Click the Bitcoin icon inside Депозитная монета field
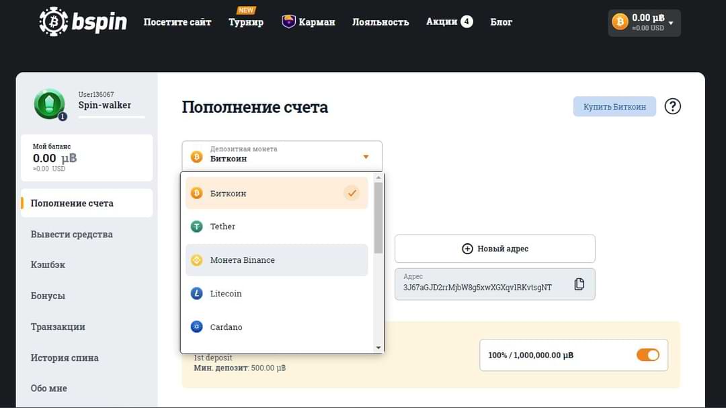Screen dimensions: 726x408 (197, 157)
